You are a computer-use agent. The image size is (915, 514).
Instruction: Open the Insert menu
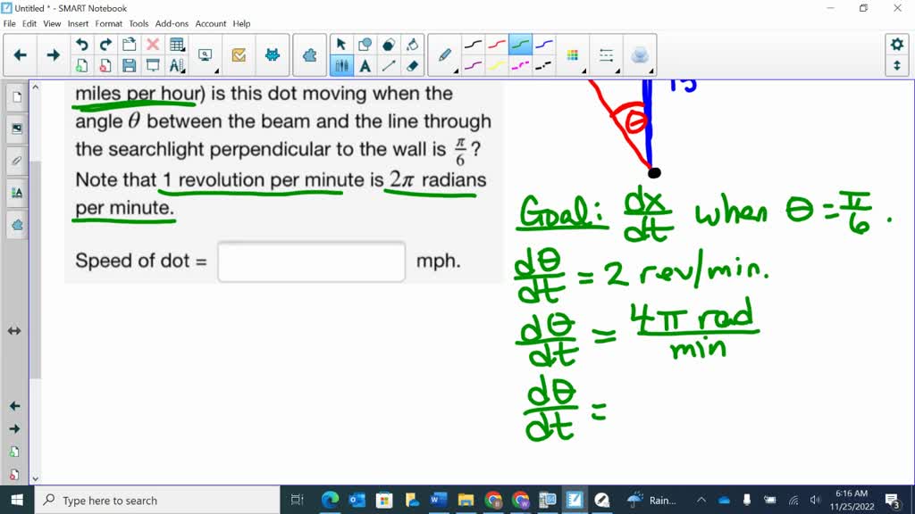coord(77,24)
